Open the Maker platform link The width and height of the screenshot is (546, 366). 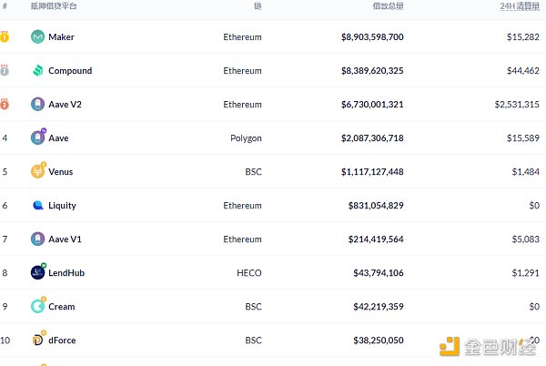pyautogui.click(x=61, y=37)
